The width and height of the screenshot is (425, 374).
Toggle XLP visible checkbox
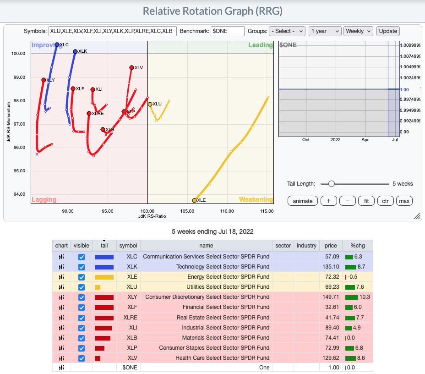82,348
